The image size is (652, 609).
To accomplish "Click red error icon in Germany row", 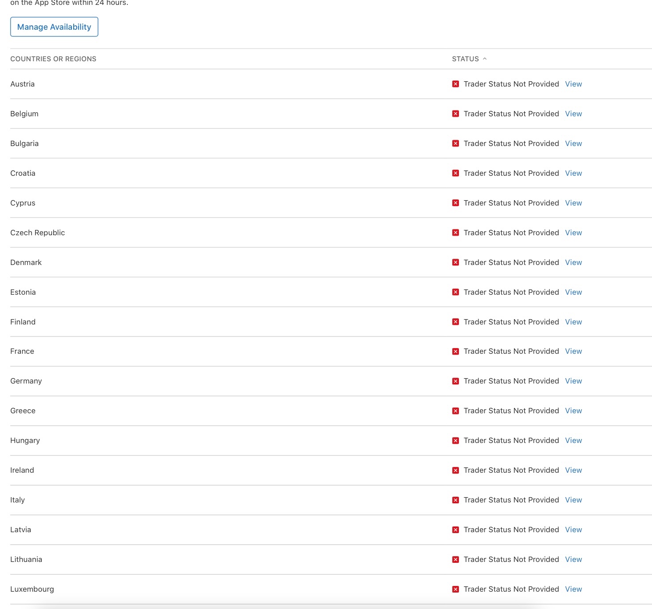I will [455, 381].
